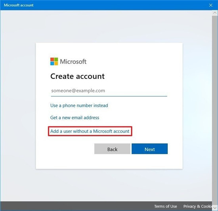Focus the someone@example.com email field
This screenshot has height=211, width=218.
[109, 91]
